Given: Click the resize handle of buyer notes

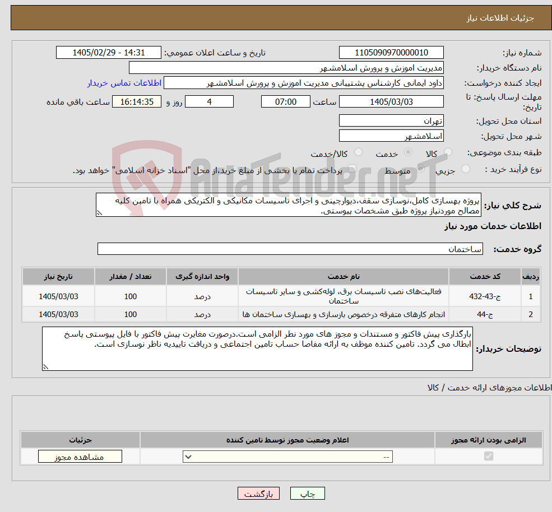Looking at the screenshot, I should [45, 367].
